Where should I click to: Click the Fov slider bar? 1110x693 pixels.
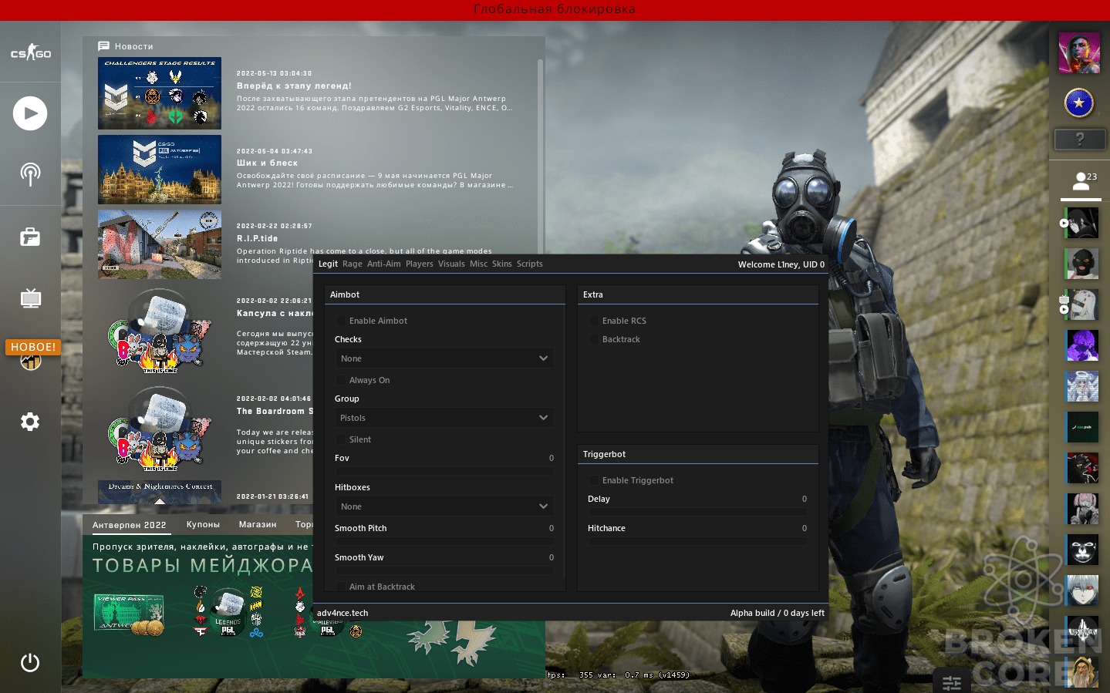pos(444,470)
